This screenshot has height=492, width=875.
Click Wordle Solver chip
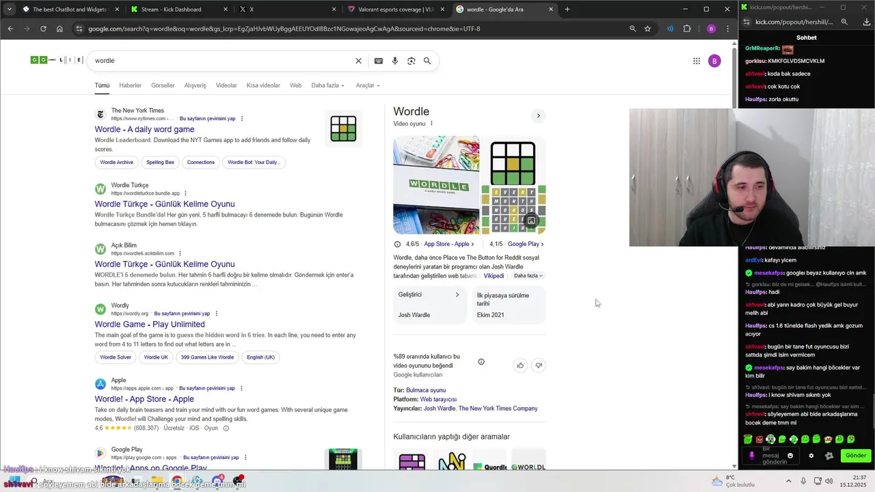coord(116,357)
